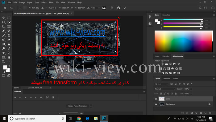Select the Pen tool

(9, 49)
